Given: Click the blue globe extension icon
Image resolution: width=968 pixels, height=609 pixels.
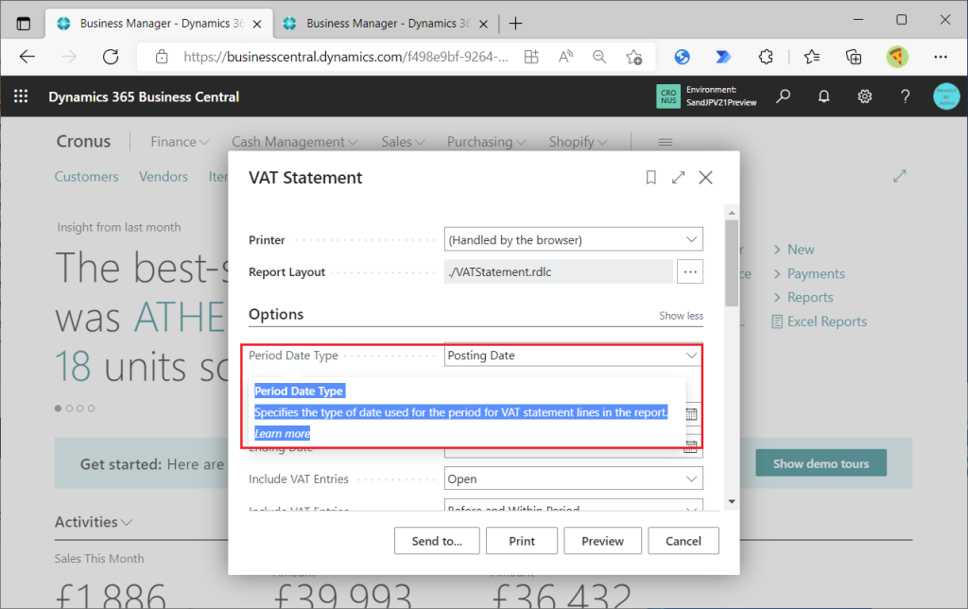Looking at the screenshot, I should coord(683,57).
